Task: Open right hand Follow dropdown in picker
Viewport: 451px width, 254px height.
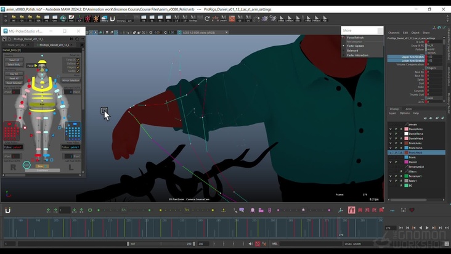Action: point(14,147)
